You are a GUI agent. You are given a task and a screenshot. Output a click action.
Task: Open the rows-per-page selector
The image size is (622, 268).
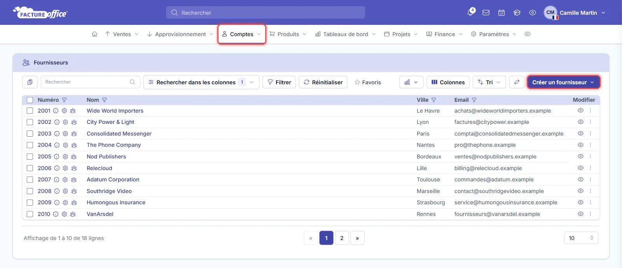pos(581,238)
